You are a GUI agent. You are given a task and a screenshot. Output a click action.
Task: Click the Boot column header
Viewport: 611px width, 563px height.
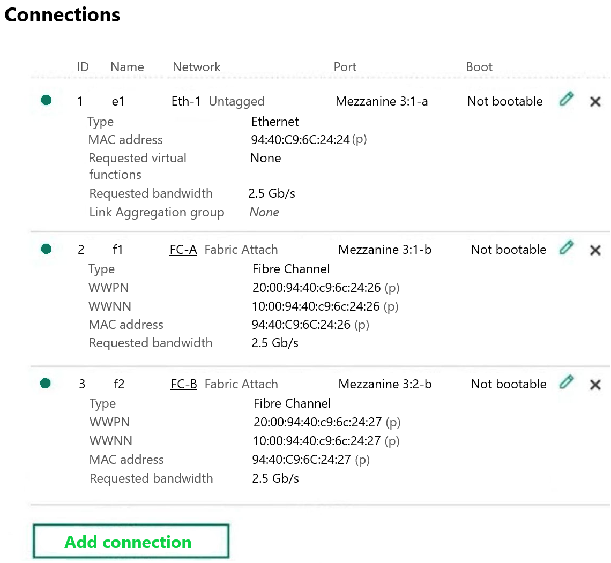click(479, 67)
